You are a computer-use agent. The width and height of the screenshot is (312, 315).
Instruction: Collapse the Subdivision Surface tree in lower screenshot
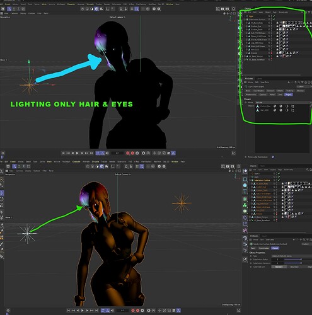(x=250, y=180)
